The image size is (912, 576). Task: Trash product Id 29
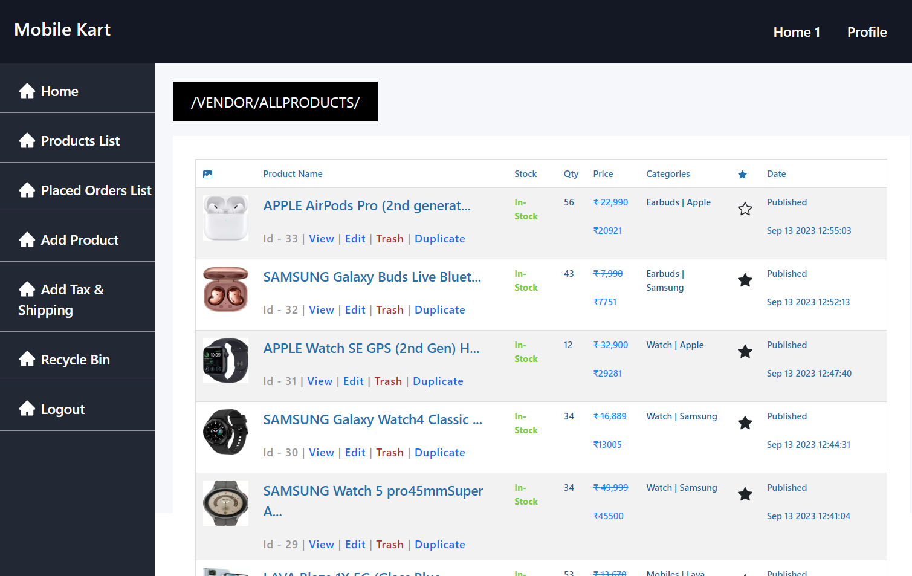(x=390, y=545)
